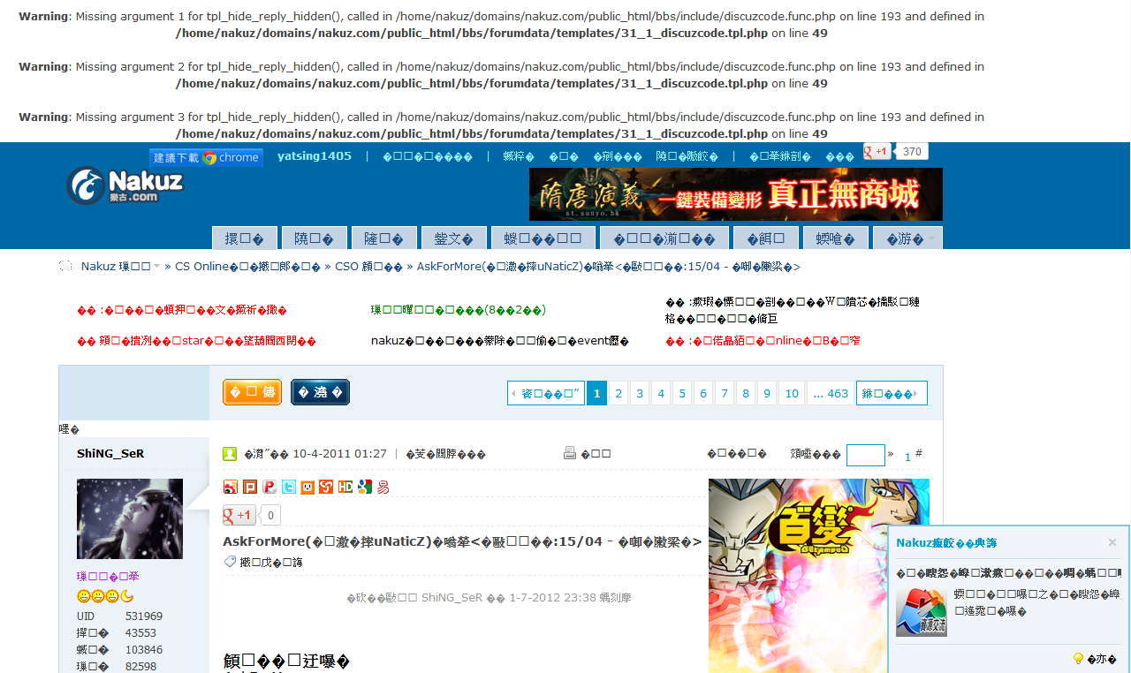
Task: Open the 隢 navigation tab
Action: pyautogui.click(x=314, y=238)
